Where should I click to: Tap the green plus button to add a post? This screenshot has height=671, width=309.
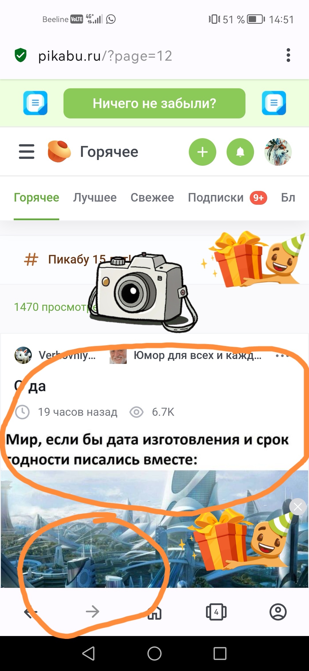click(203, 152)
